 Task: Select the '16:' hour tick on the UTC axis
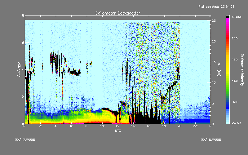pyautogui.click(x=149, y=126)
